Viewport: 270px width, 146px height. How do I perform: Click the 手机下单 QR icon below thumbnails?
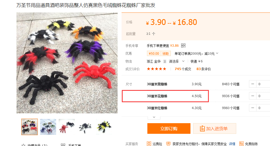63,145
